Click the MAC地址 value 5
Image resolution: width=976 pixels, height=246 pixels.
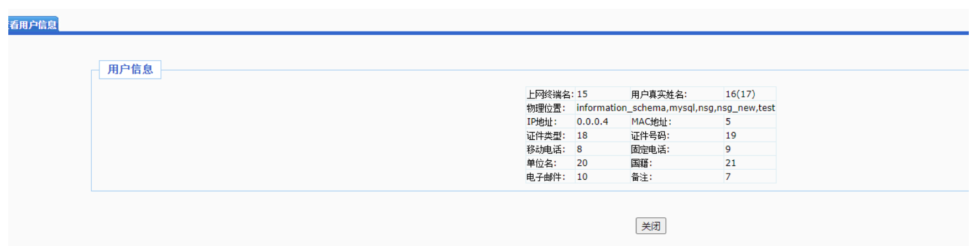pyautogui.click(x=728, y=122)
